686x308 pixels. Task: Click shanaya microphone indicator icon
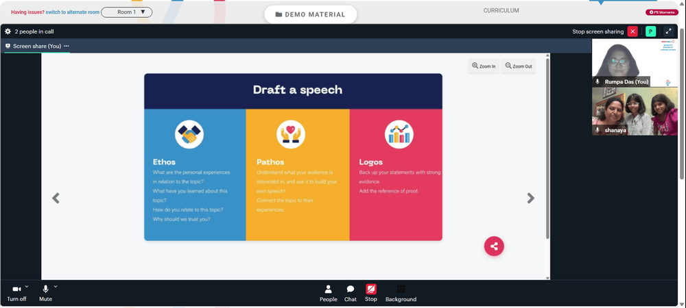(x=598, y=130)
